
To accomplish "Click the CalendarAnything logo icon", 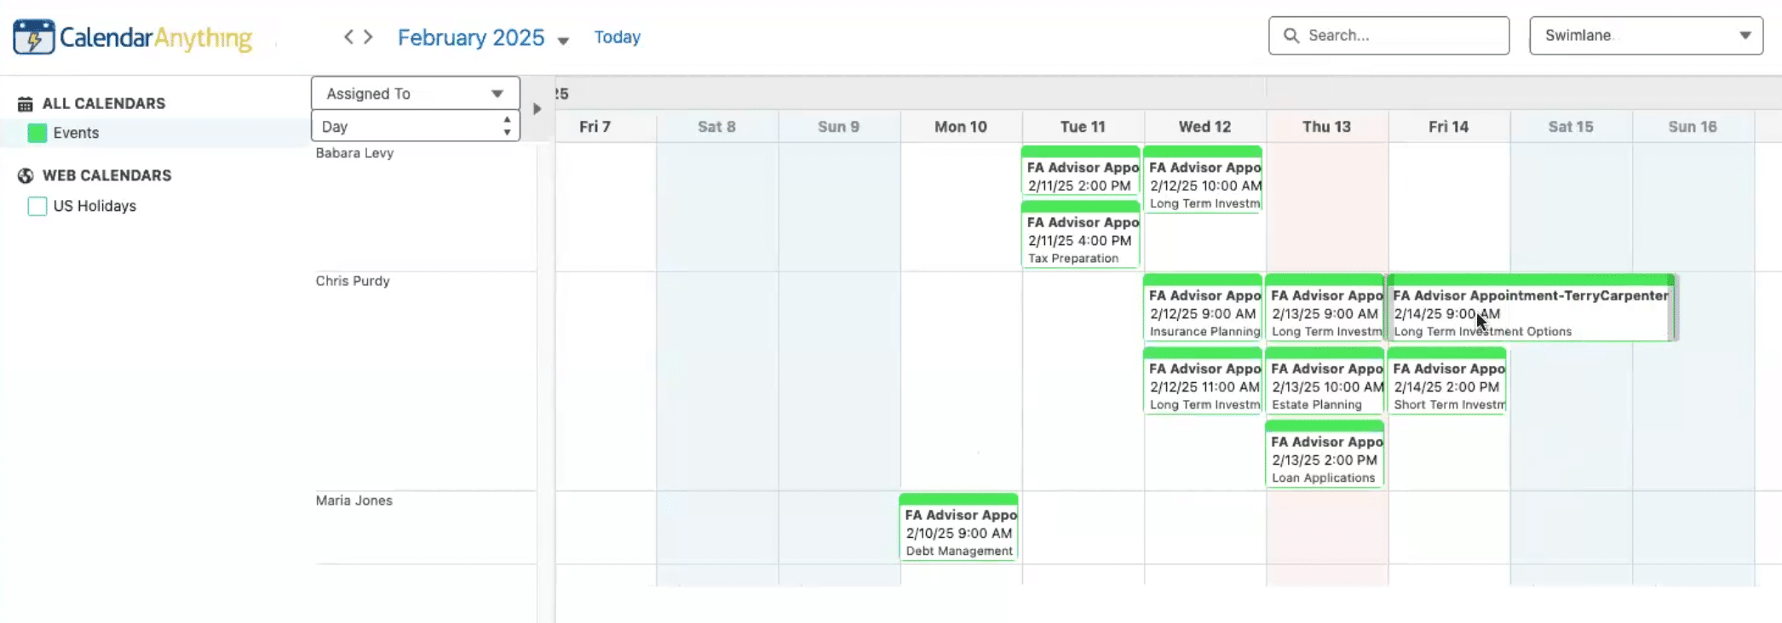I will coord(34,37).
